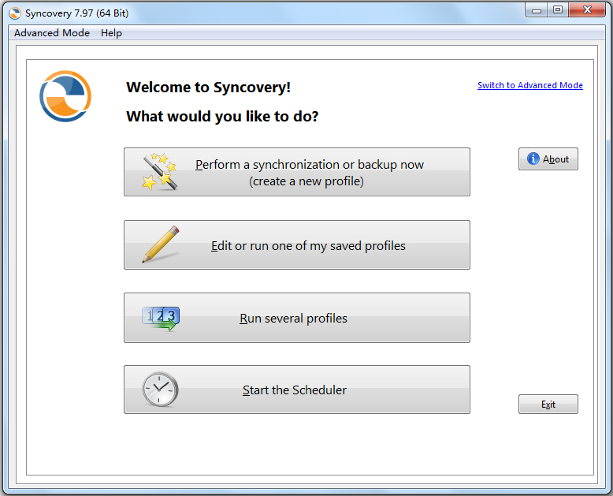This screenshot has width=613, height=496.
Task: Exit Syncovery with the Exit button
Action: click(548, 404)
